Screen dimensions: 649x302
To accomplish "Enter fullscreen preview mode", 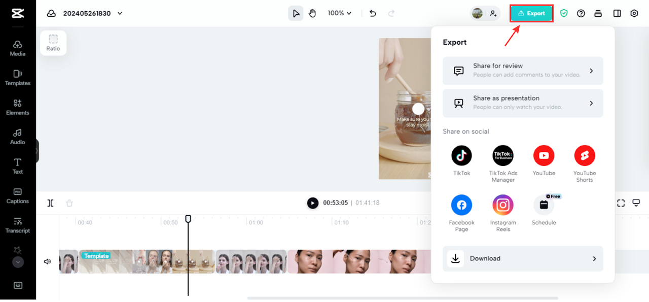I will pos(621,203).
